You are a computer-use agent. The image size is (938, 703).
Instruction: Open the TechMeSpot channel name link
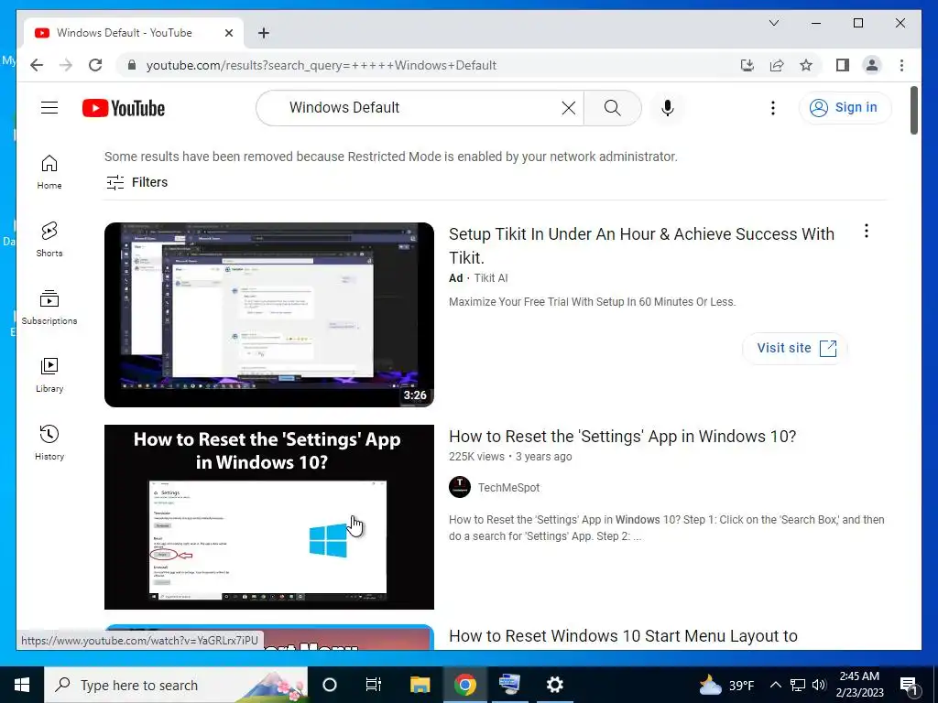click(x=508, y=488)
